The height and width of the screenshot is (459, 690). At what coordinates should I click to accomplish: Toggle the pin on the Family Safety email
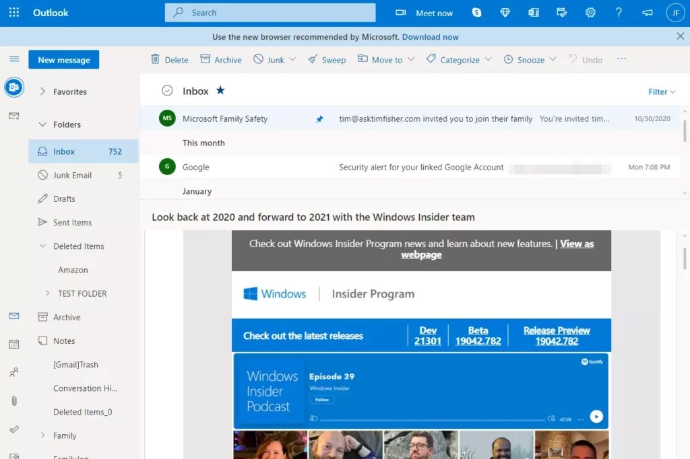tap(319, 118)
